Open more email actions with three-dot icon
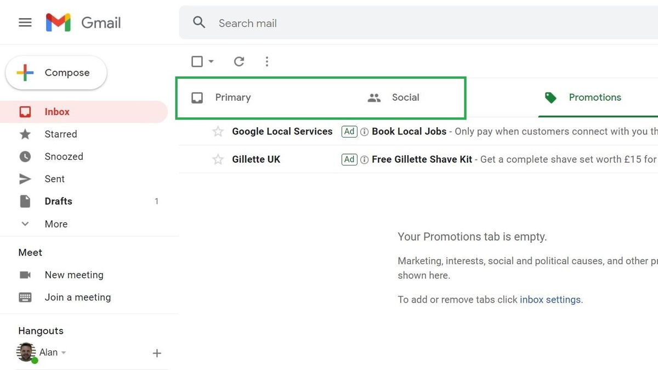Viewport: 658px width, 370px height. (x=267, y=61)
